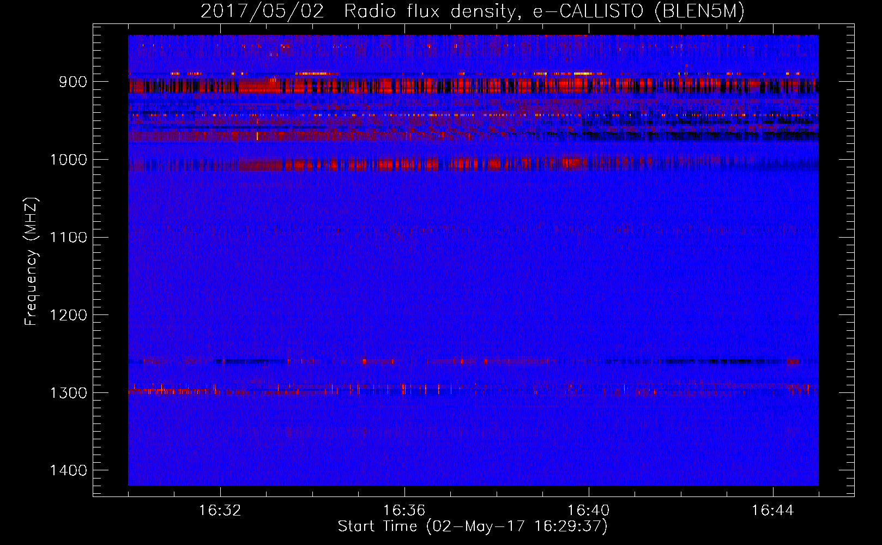This screenshot has height=545, width=882.
Task: Click the 16:40 time tick label
Action: point(589,511)
